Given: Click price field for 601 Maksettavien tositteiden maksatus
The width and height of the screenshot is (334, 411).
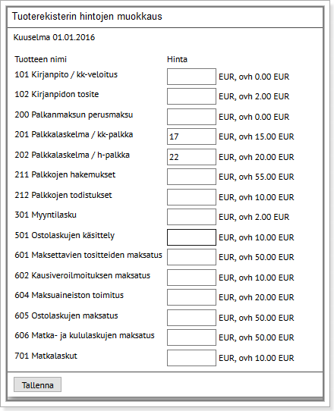Looking at the screenshot, I should coord(191,257).
